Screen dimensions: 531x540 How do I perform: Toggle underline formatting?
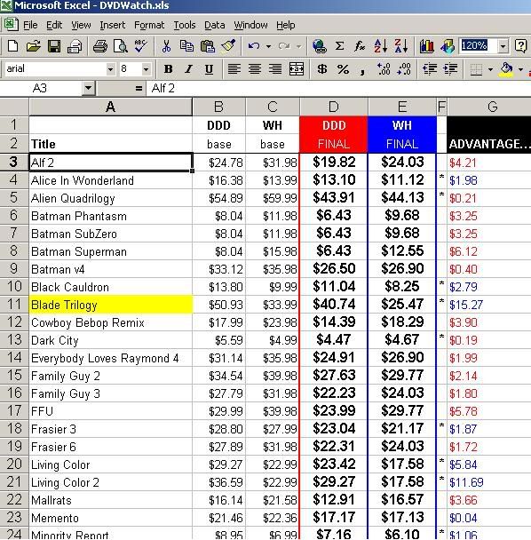[209, 69]
